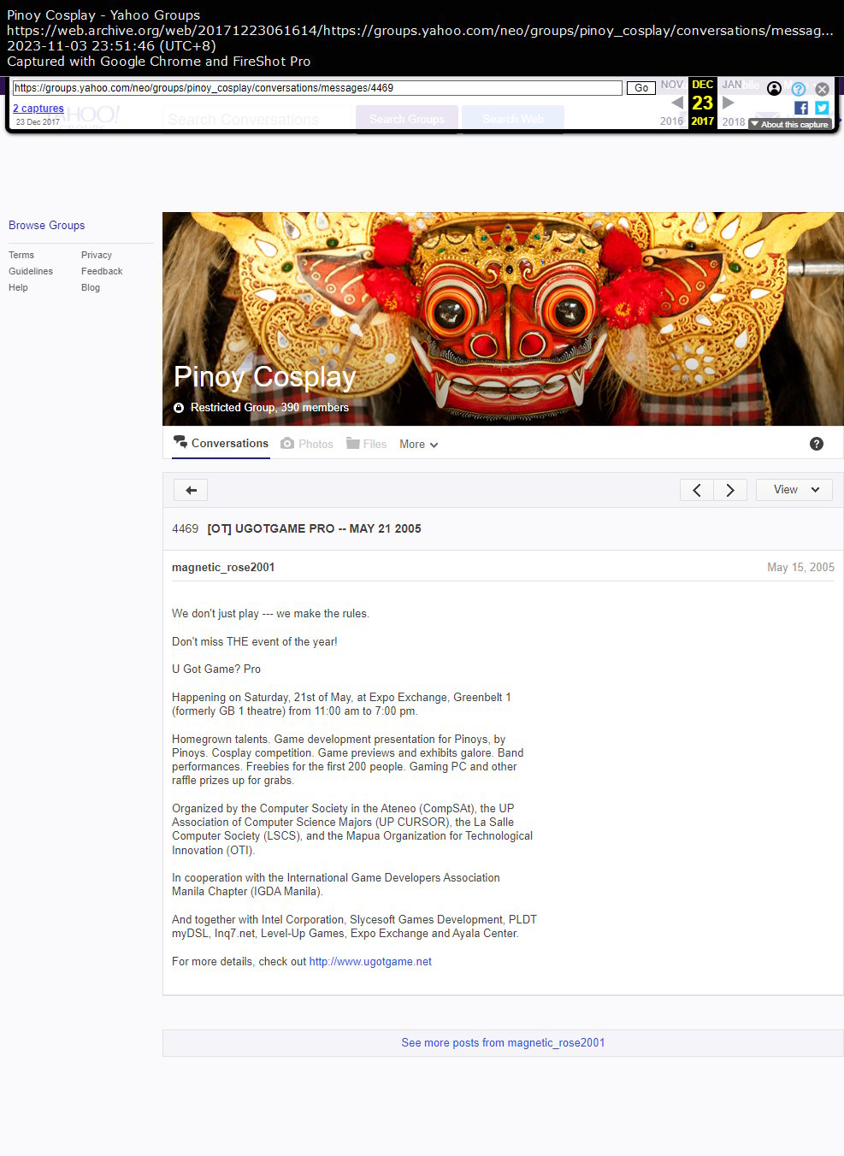Click the Pinoy Cosplay group title
The image size is (844, 1156).
[264, 376]
